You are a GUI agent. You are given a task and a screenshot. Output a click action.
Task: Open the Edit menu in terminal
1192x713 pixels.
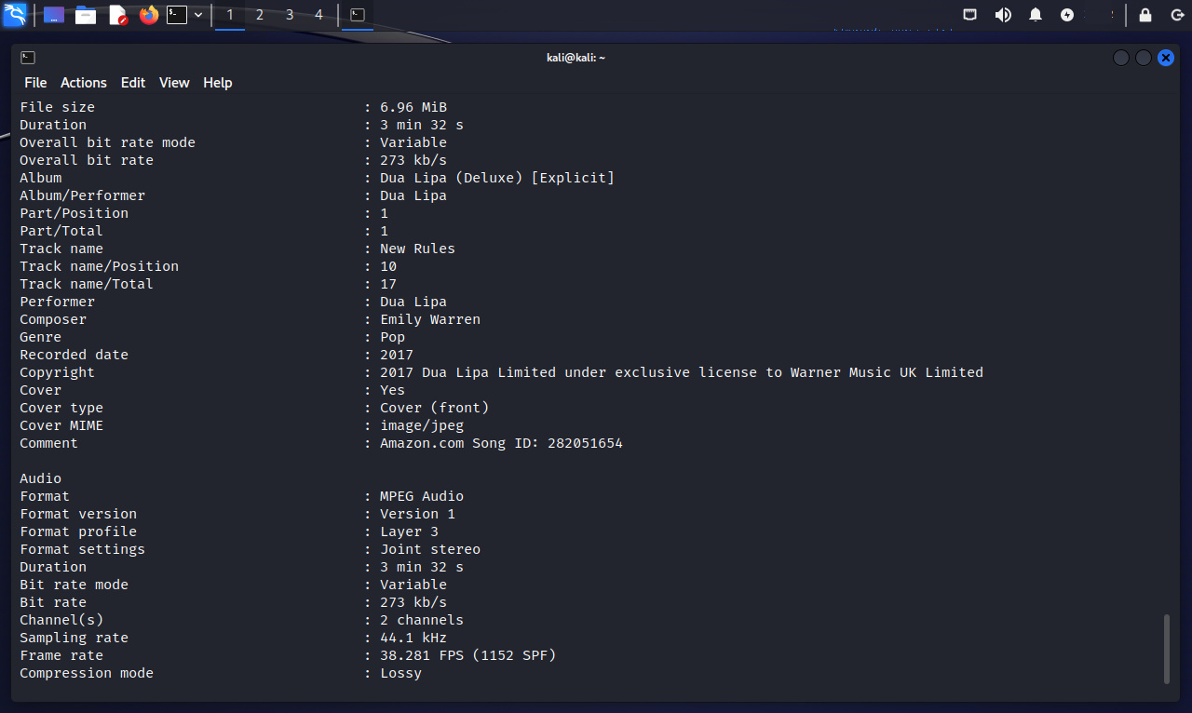pos(133,83)
